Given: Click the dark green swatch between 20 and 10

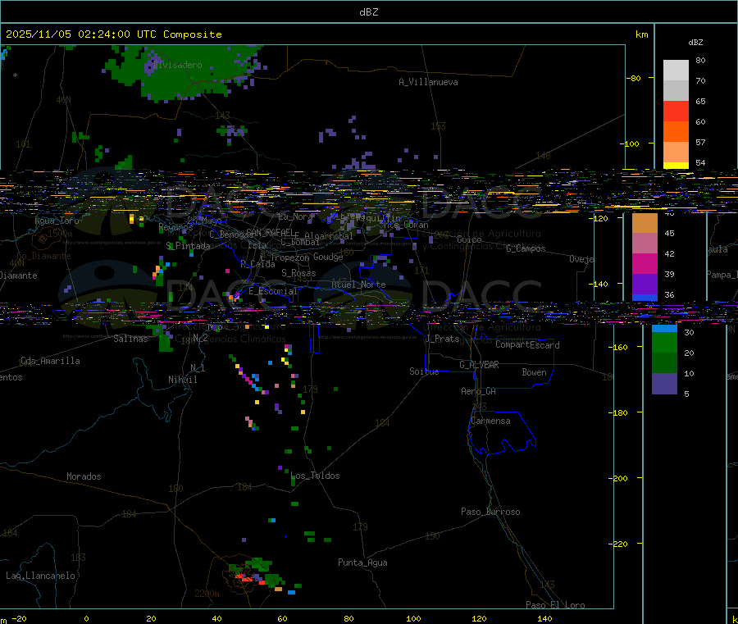Looking at the screenshot, I should tap(664, 362).
